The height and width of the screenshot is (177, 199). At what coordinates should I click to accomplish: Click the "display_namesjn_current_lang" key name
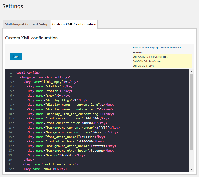[x=73, y=105]
